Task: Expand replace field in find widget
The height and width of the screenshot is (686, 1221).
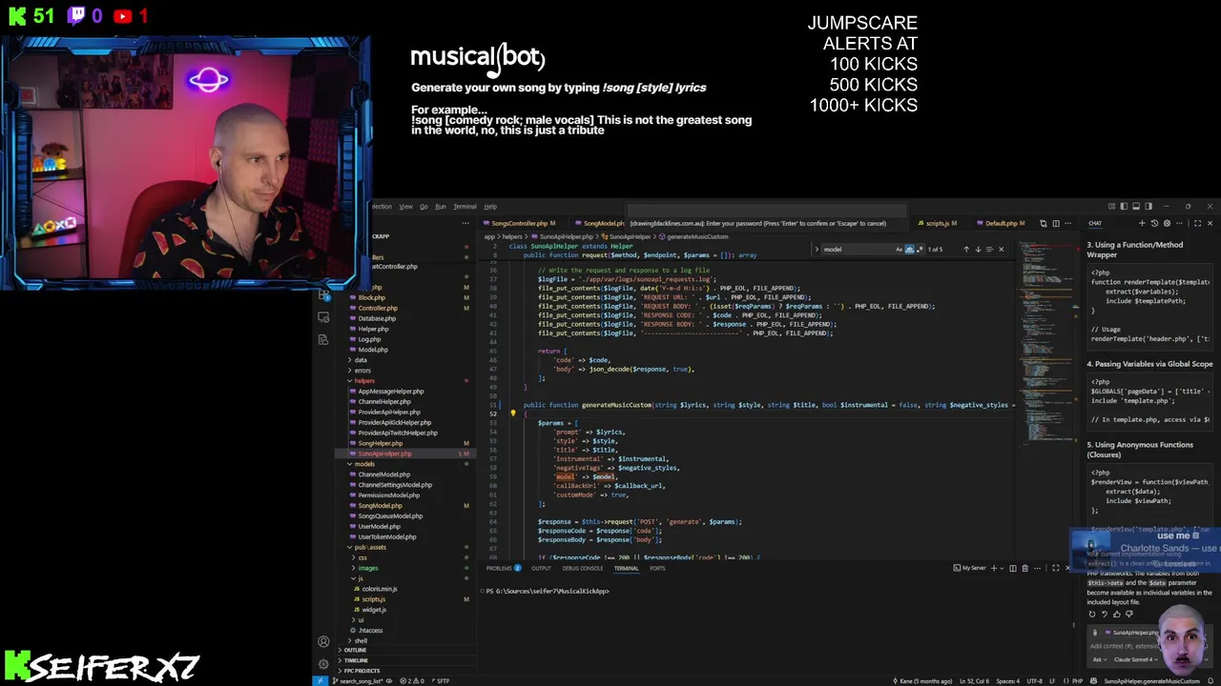Action: pos(817,250)
